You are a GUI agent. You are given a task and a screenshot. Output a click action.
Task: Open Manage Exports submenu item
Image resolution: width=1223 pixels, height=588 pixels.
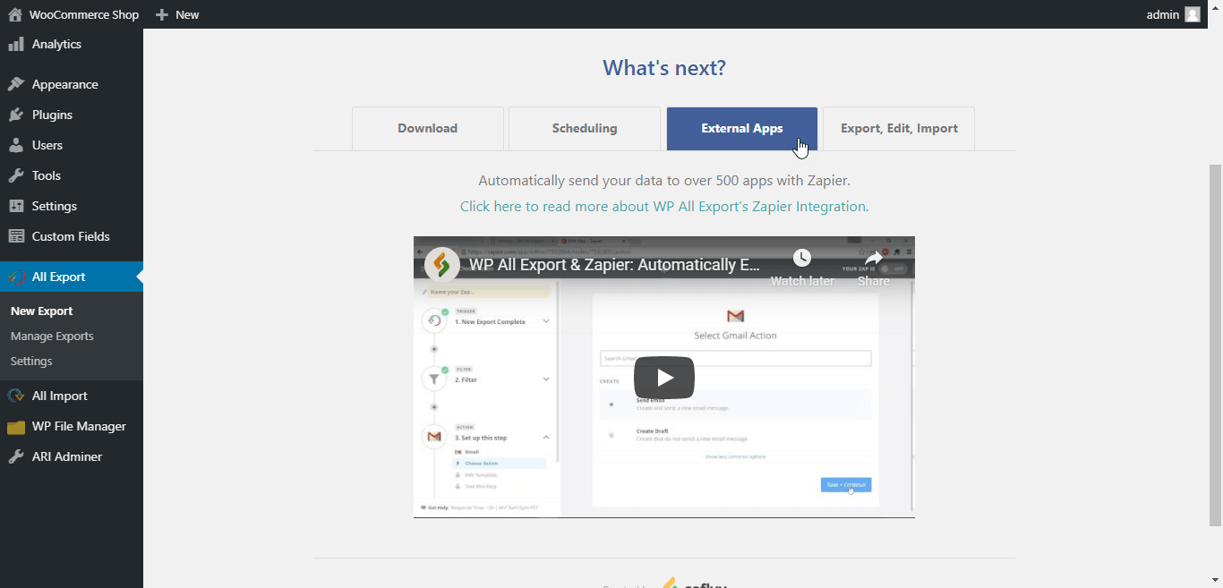[52, 337]
